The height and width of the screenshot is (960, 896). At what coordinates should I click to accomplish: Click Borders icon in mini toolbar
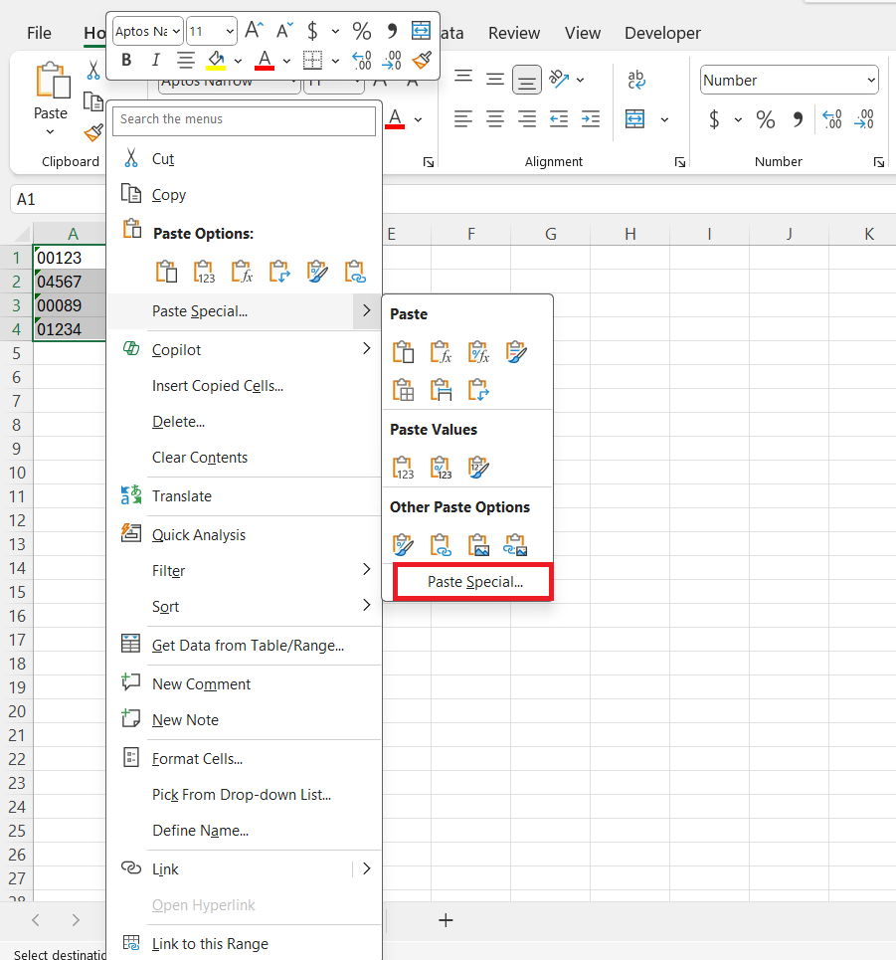312,60
